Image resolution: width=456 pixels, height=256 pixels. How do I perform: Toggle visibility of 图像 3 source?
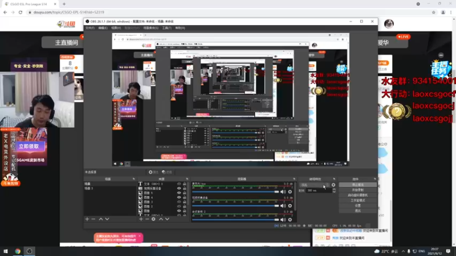pyautogui.click(x=179, y=202)
